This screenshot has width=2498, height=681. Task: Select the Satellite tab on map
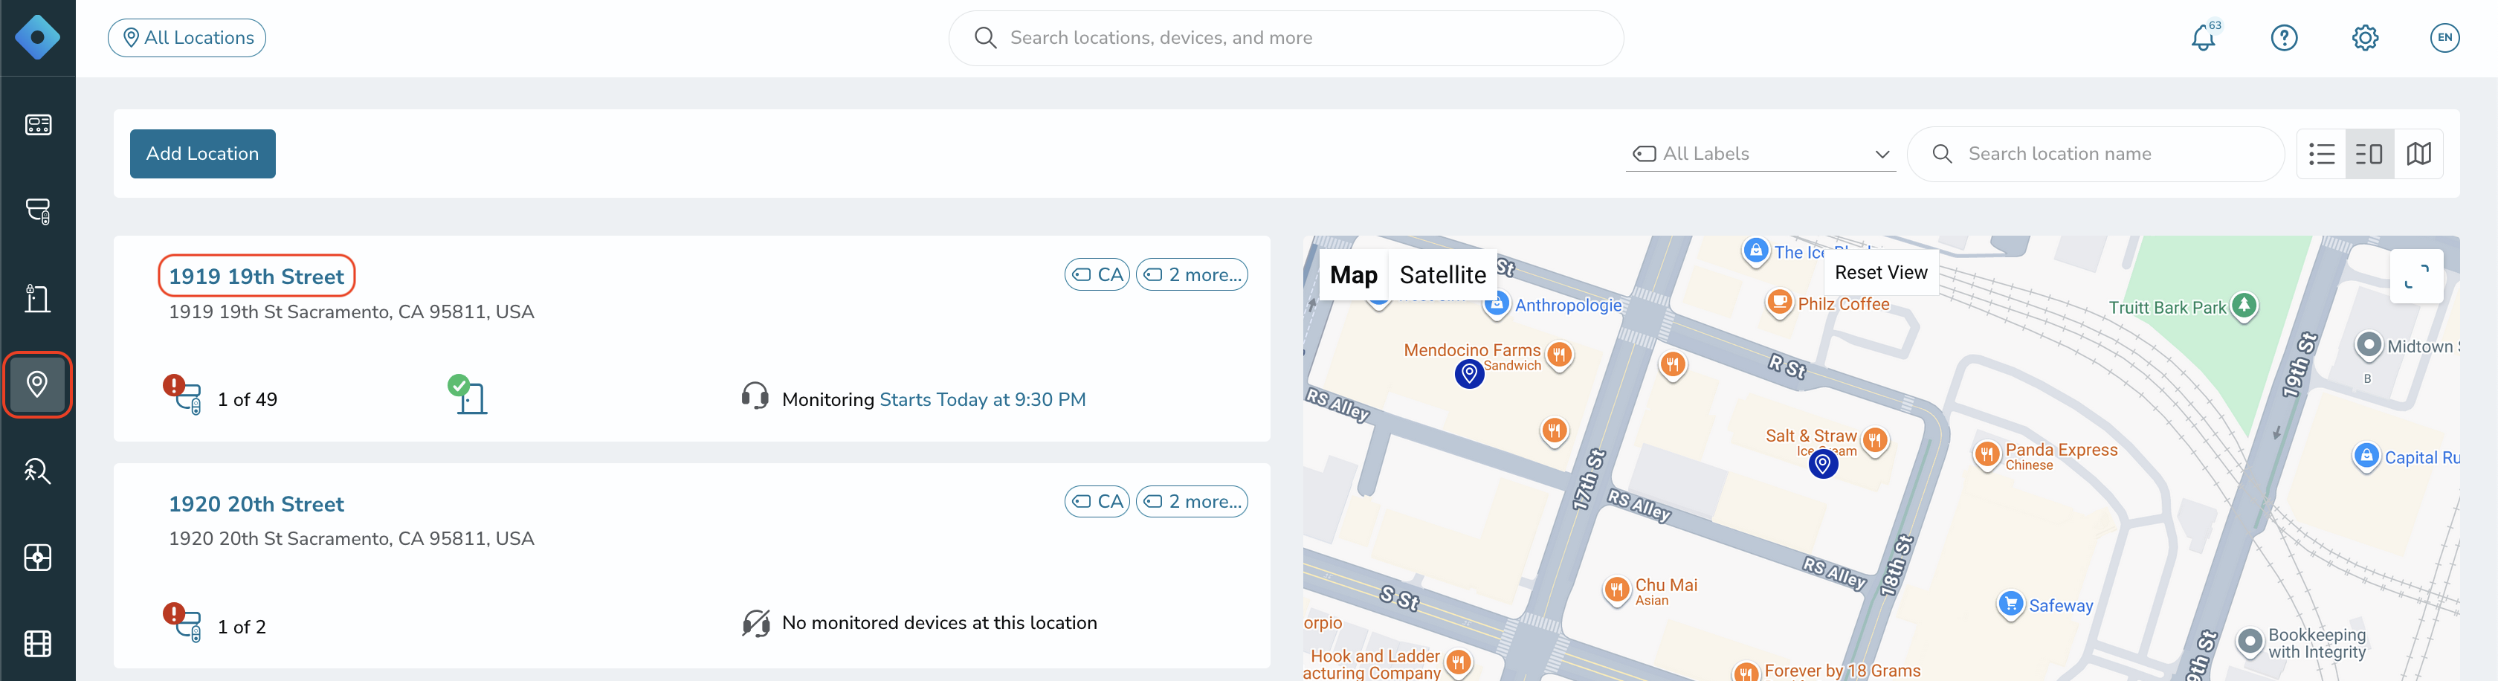click(1442, 276)
